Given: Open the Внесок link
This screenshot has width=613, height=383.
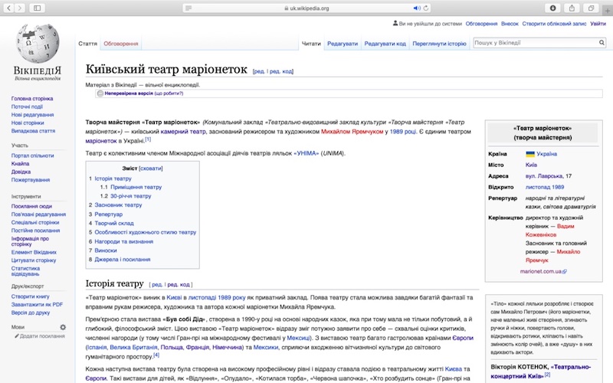Looking at the screenshot, I should point(510,24).
